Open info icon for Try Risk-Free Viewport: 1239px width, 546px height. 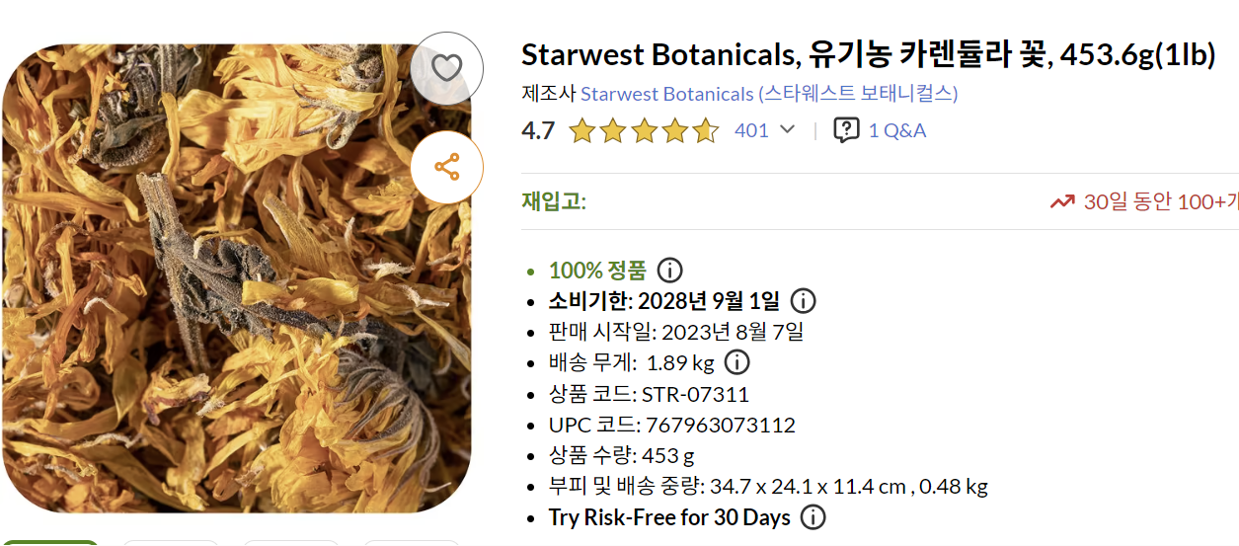pyautogui.click(x=813, y=517)
